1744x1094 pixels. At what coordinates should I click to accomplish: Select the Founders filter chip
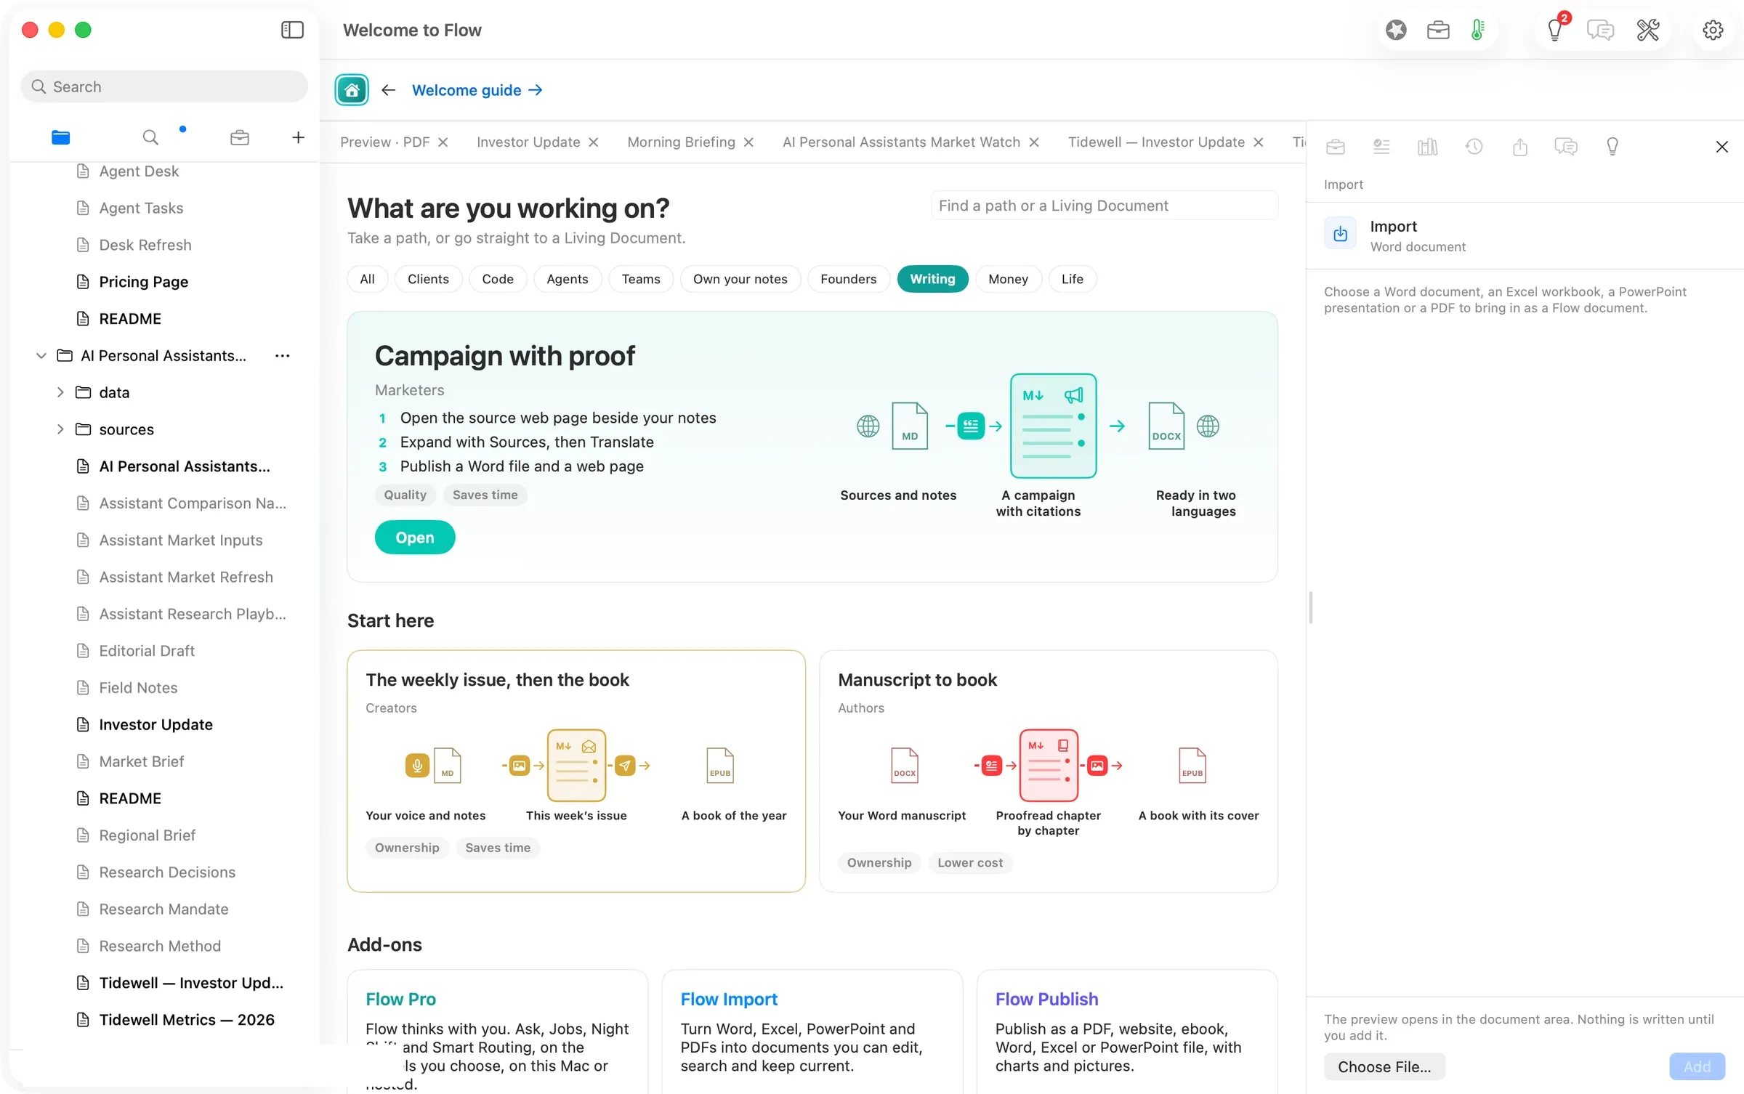point(848,279)
